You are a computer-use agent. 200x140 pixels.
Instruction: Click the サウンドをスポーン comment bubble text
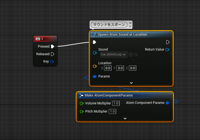coord(109,24)
